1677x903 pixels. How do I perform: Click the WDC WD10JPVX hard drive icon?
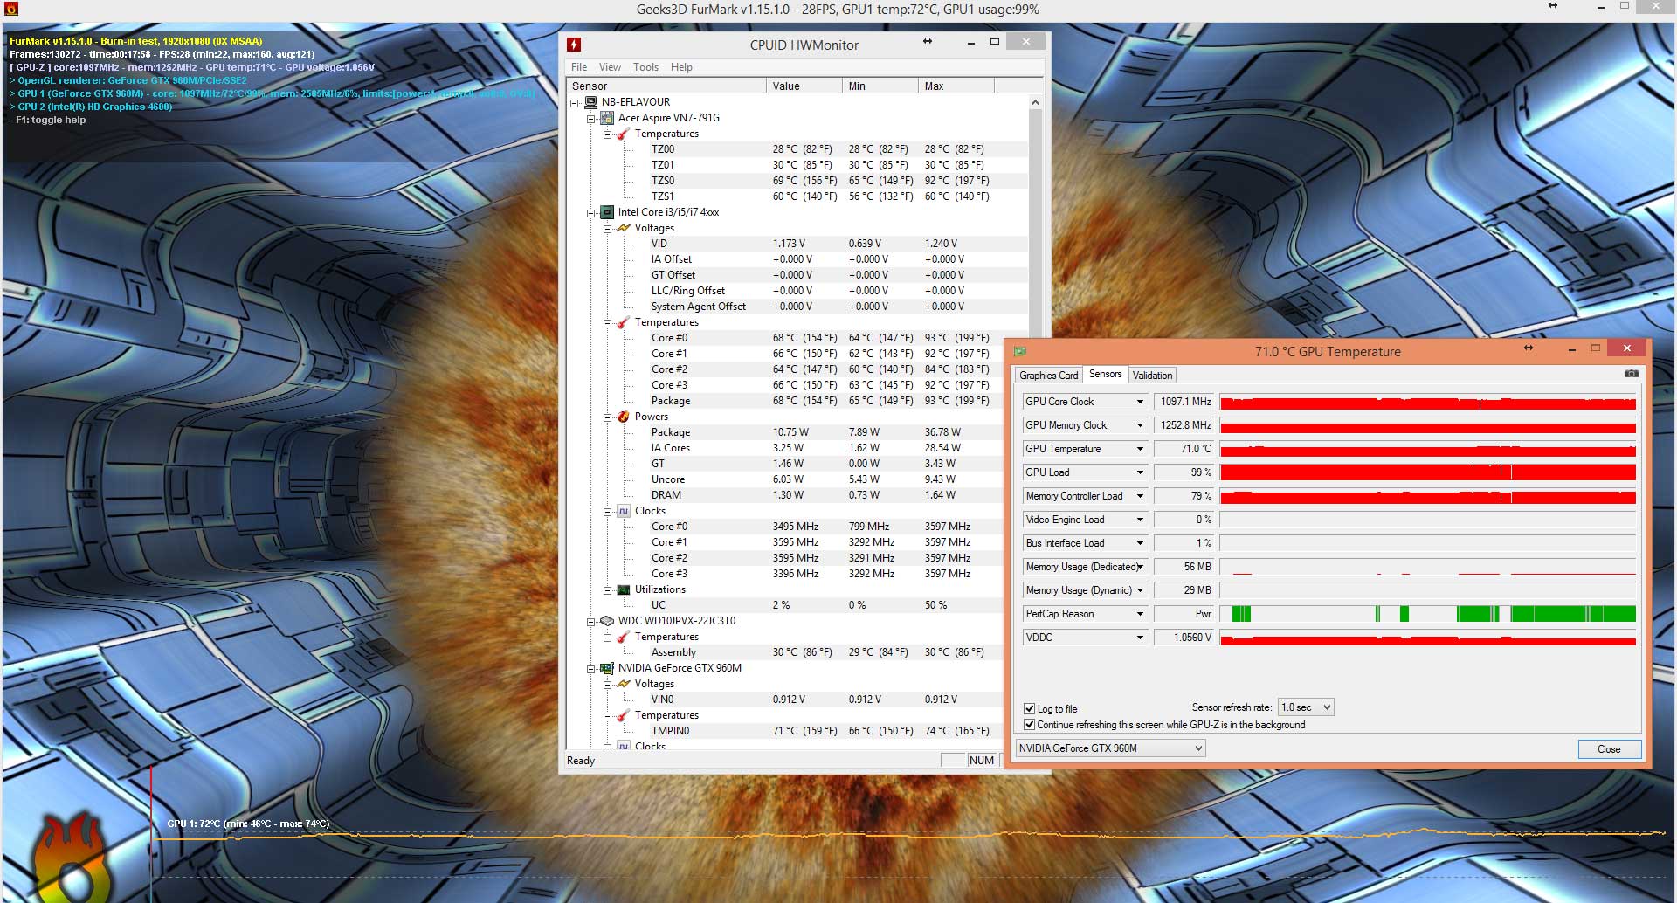click(607, 621)
